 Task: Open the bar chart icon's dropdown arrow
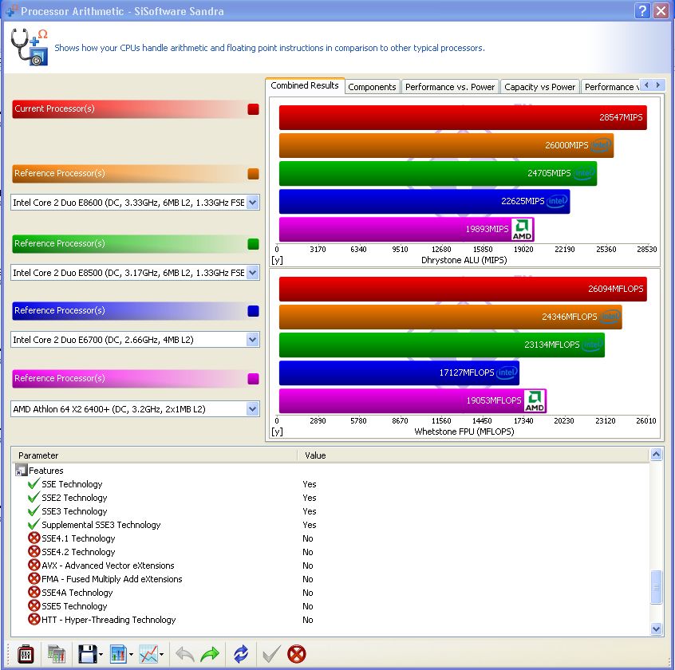131,655
